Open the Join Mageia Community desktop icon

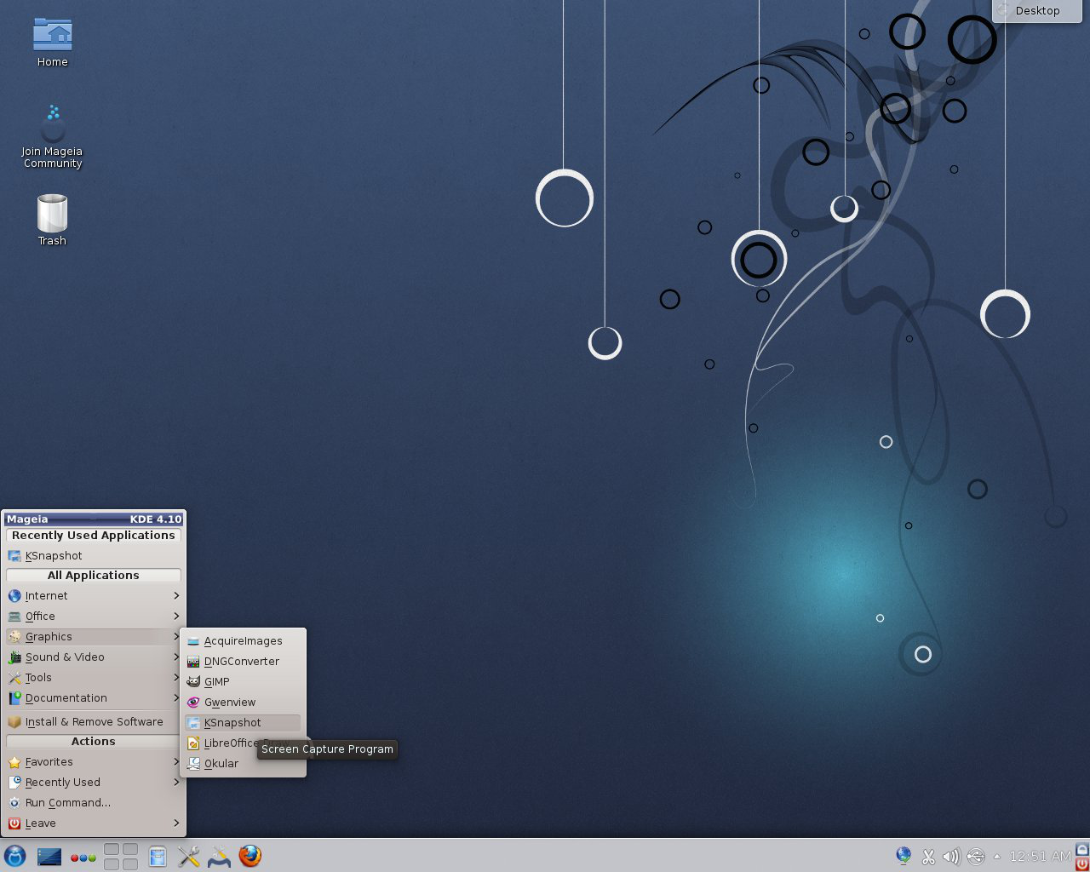pos(52,136)
